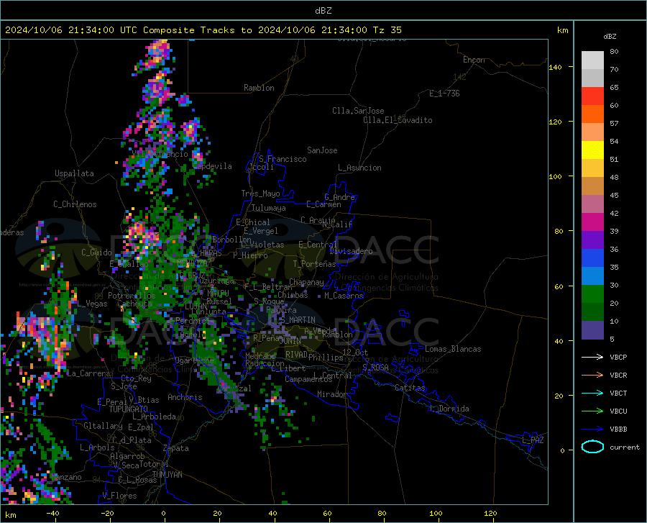The image size is (647, 523).
Task: Click the 'TUNUYAN' map label
Action: pyautogui.click(x=167, y=475)
